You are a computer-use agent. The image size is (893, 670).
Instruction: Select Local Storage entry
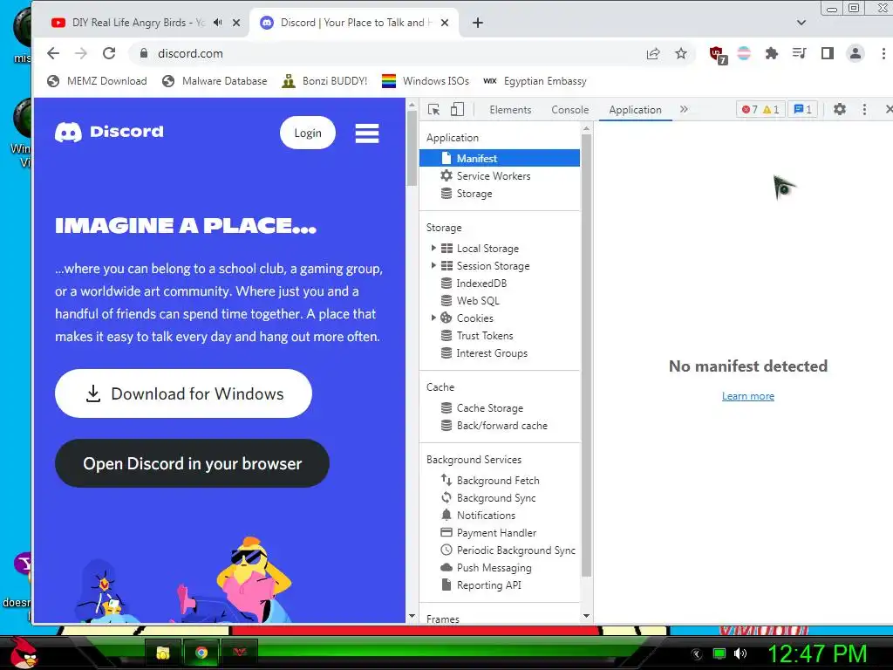[487, 249]
